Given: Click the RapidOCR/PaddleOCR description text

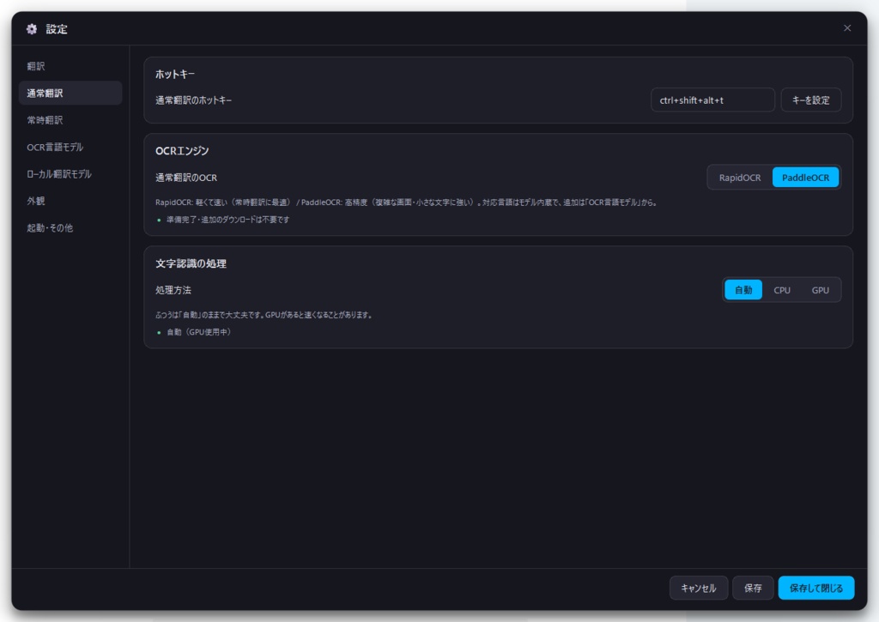Looking at the screenshot, I should click(x=406, y=202).
